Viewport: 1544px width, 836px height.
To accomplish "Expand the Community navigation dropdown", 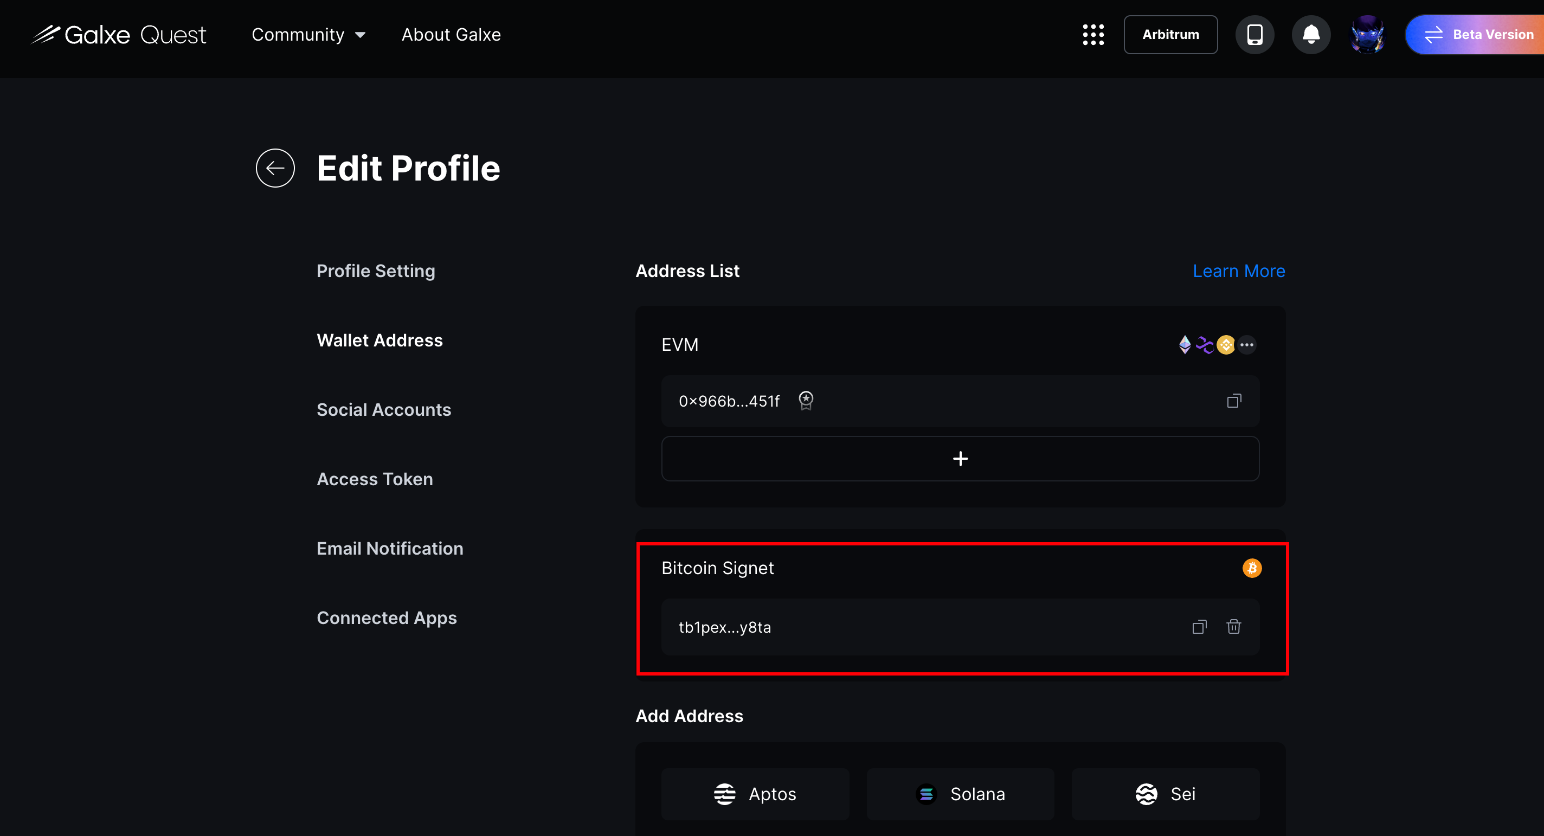I will 308,34.
